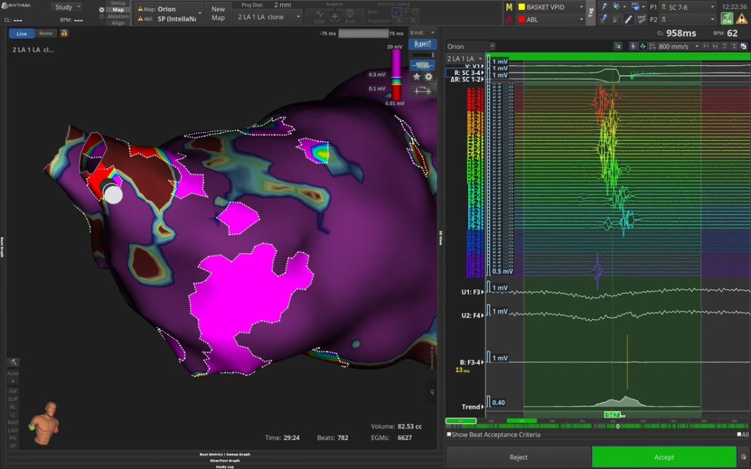Check the All checkbox near beat strip
This screenshot has height=469, width=751.
(x=738, y=435)
